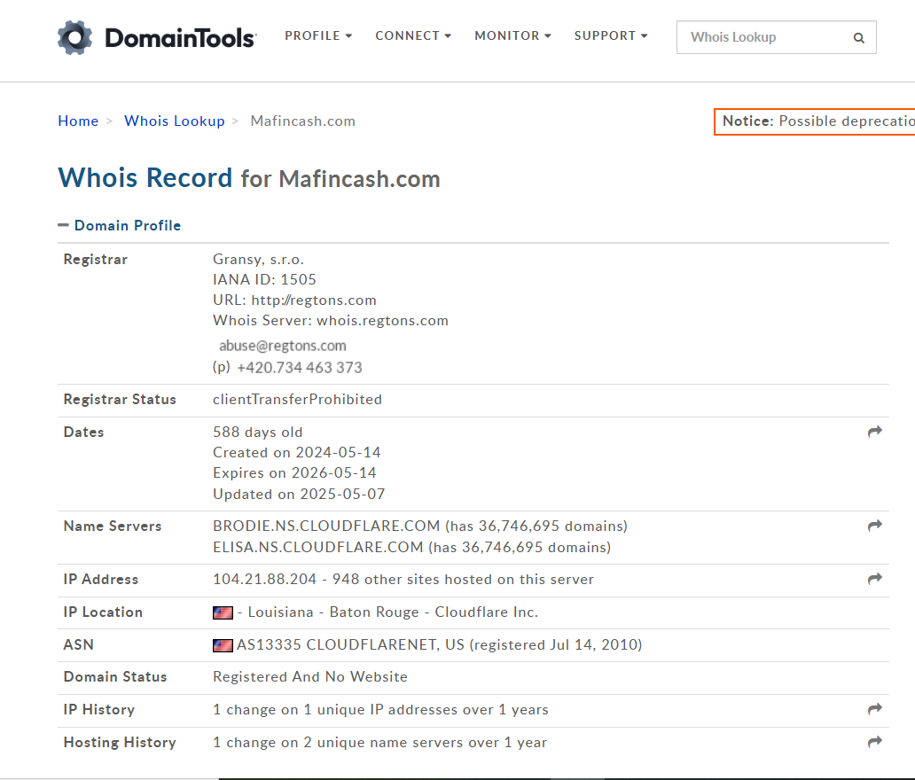The height and width of the screenshot is (780, 915).
Task: Click the Updated on 2025-05-07 text
Action: coord(300,494)
